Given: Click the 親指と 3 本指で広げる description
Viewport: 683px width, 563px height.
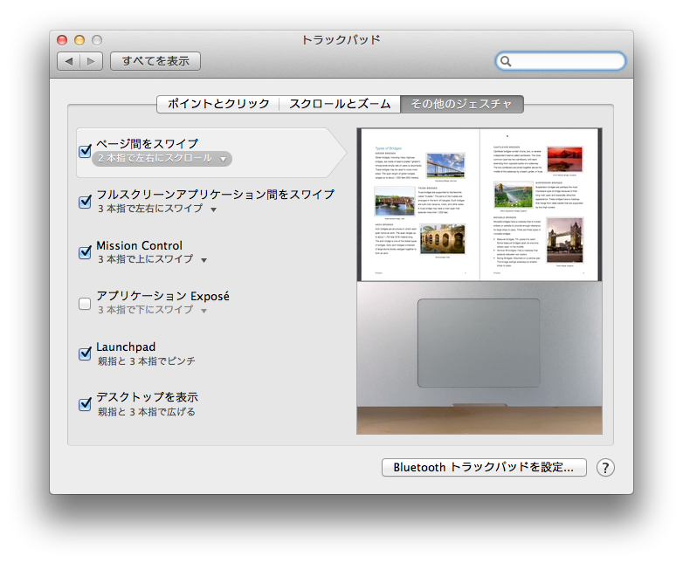Looking at the screenshot, I should tap(147, 412).
